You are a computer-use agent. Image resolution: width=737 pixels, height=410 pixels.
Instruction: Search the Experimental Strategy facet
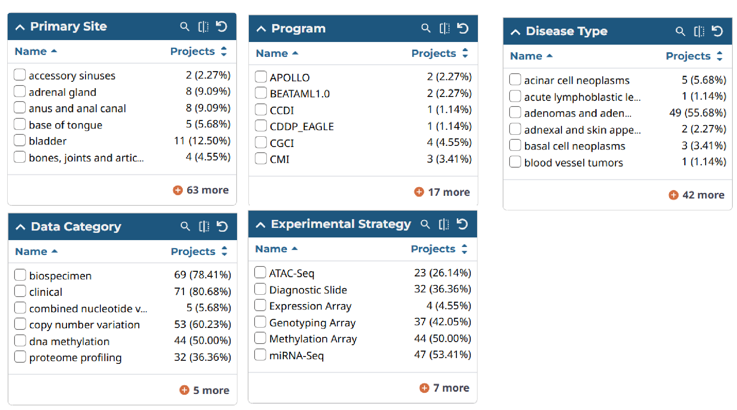click(425, 224)
